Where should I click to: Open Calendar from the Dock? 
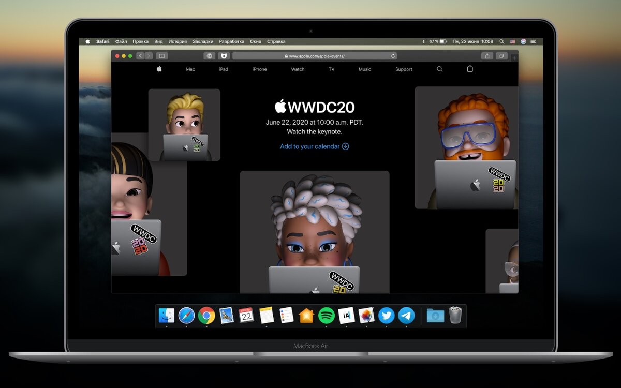point(246,315)
